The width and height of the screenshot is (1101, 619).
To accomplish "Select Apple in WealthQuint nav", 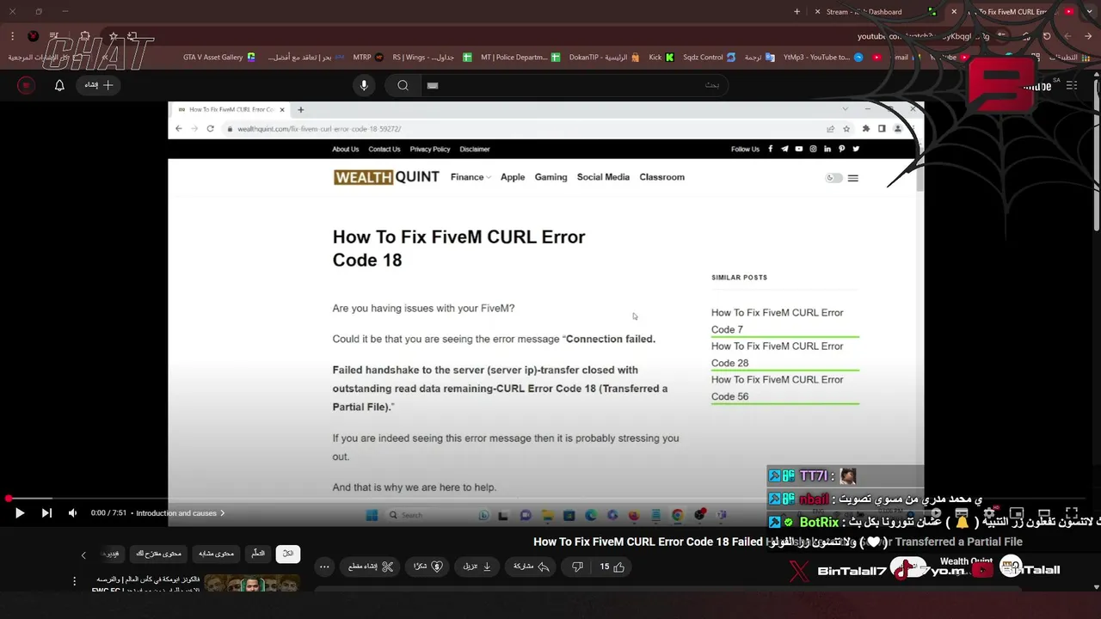I will 513,177.
